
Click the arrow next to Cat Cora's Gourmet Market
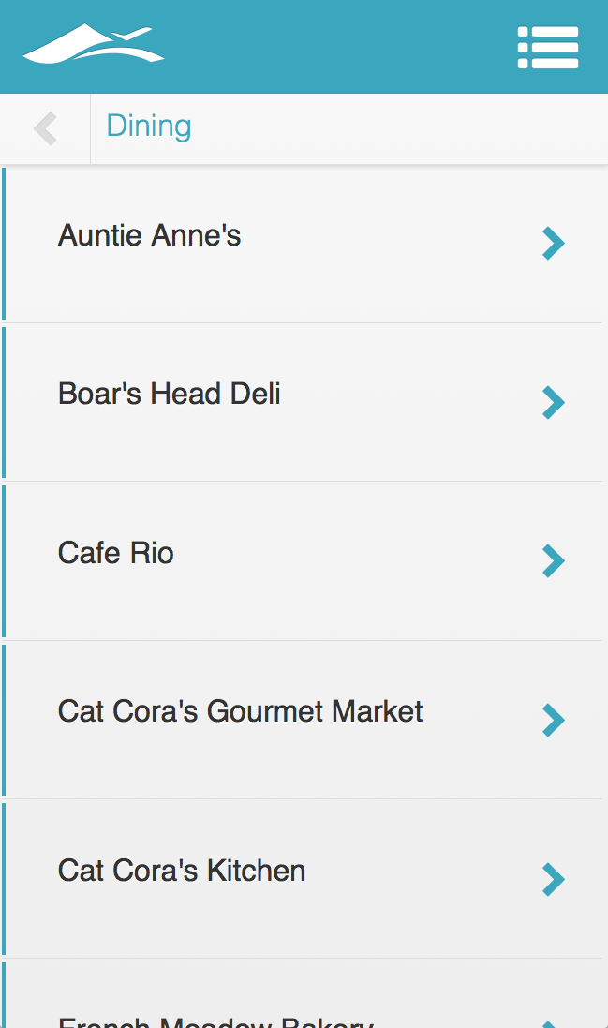click(554, 720)
